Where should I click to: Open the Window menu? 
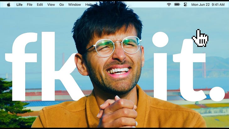(x=75, y=5)
